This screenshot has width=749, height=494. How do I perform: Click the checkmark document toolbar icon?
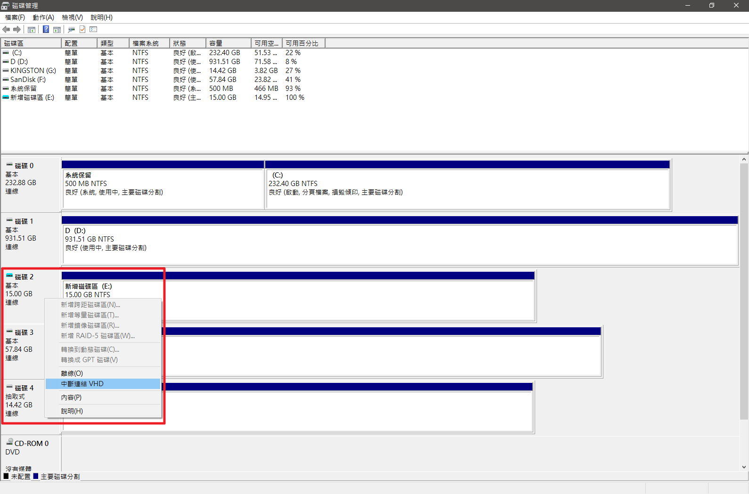pos(82,30)
